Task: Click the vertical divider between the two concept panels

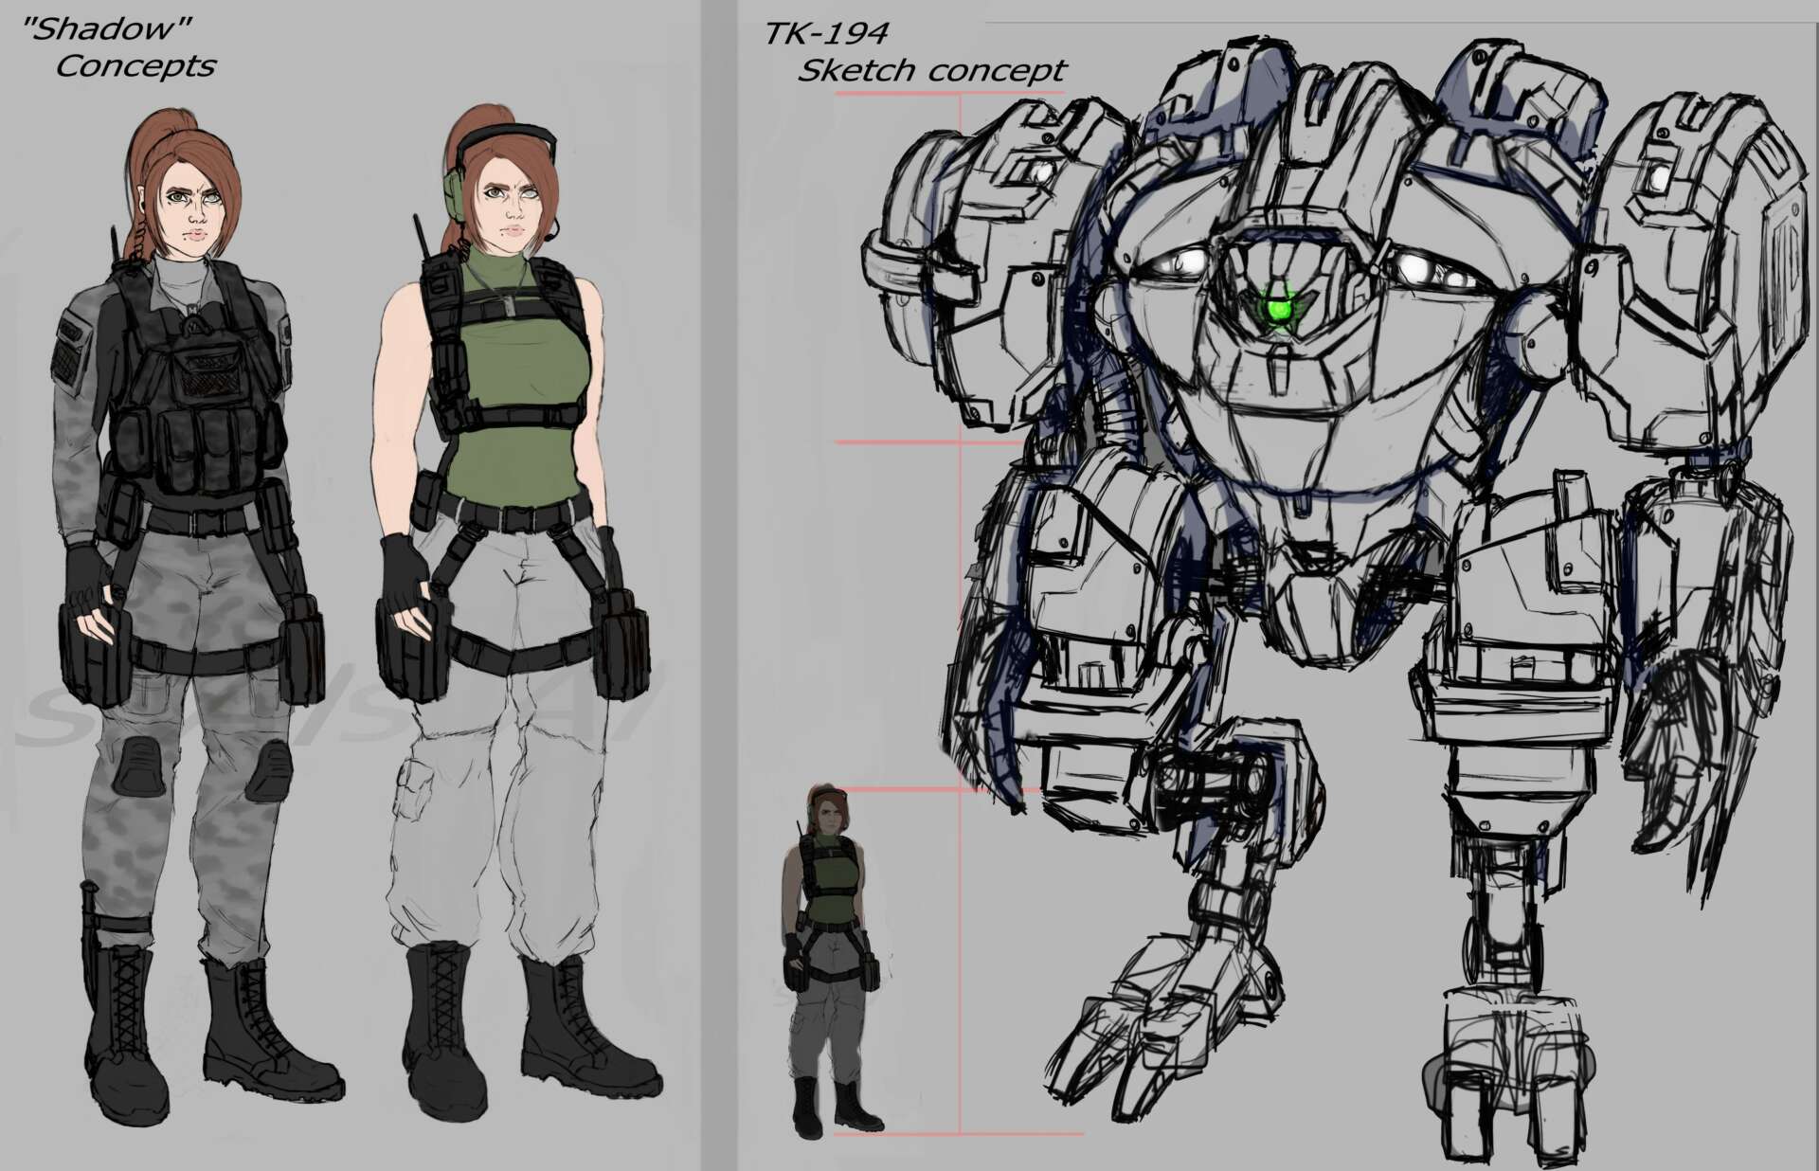Action: pyautogui.click(x=718, y=585)
